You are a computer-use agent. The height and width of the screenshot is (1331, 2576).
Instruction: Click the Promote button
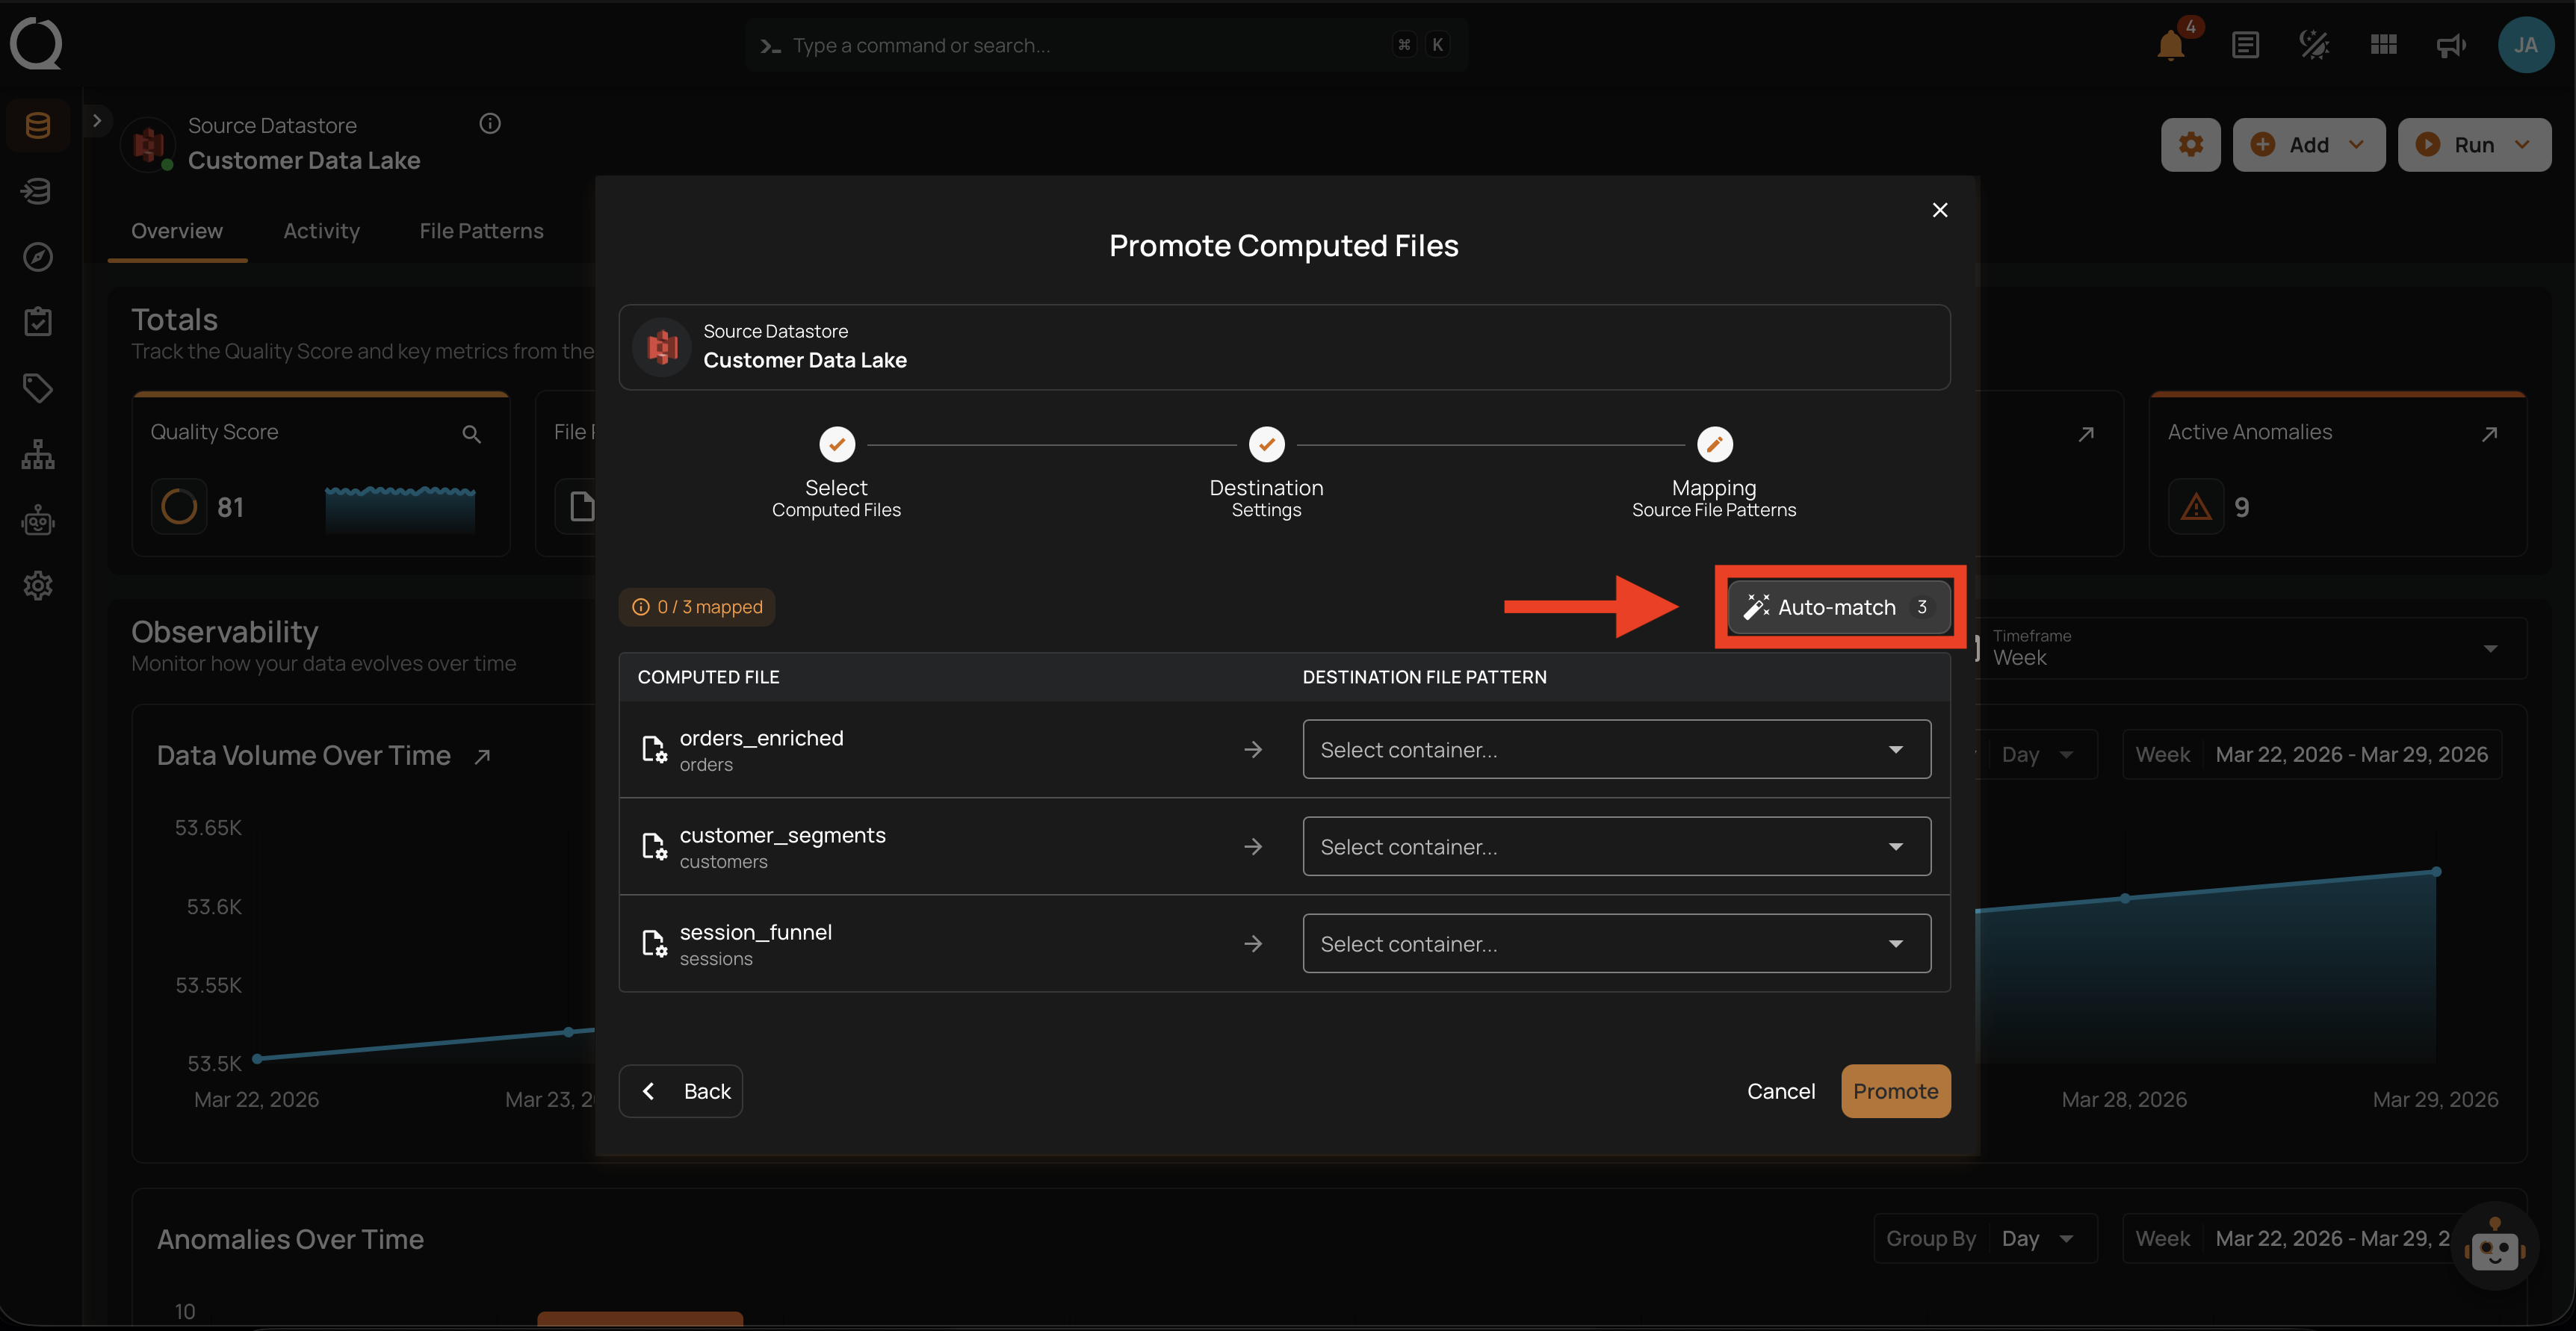1895,1091
